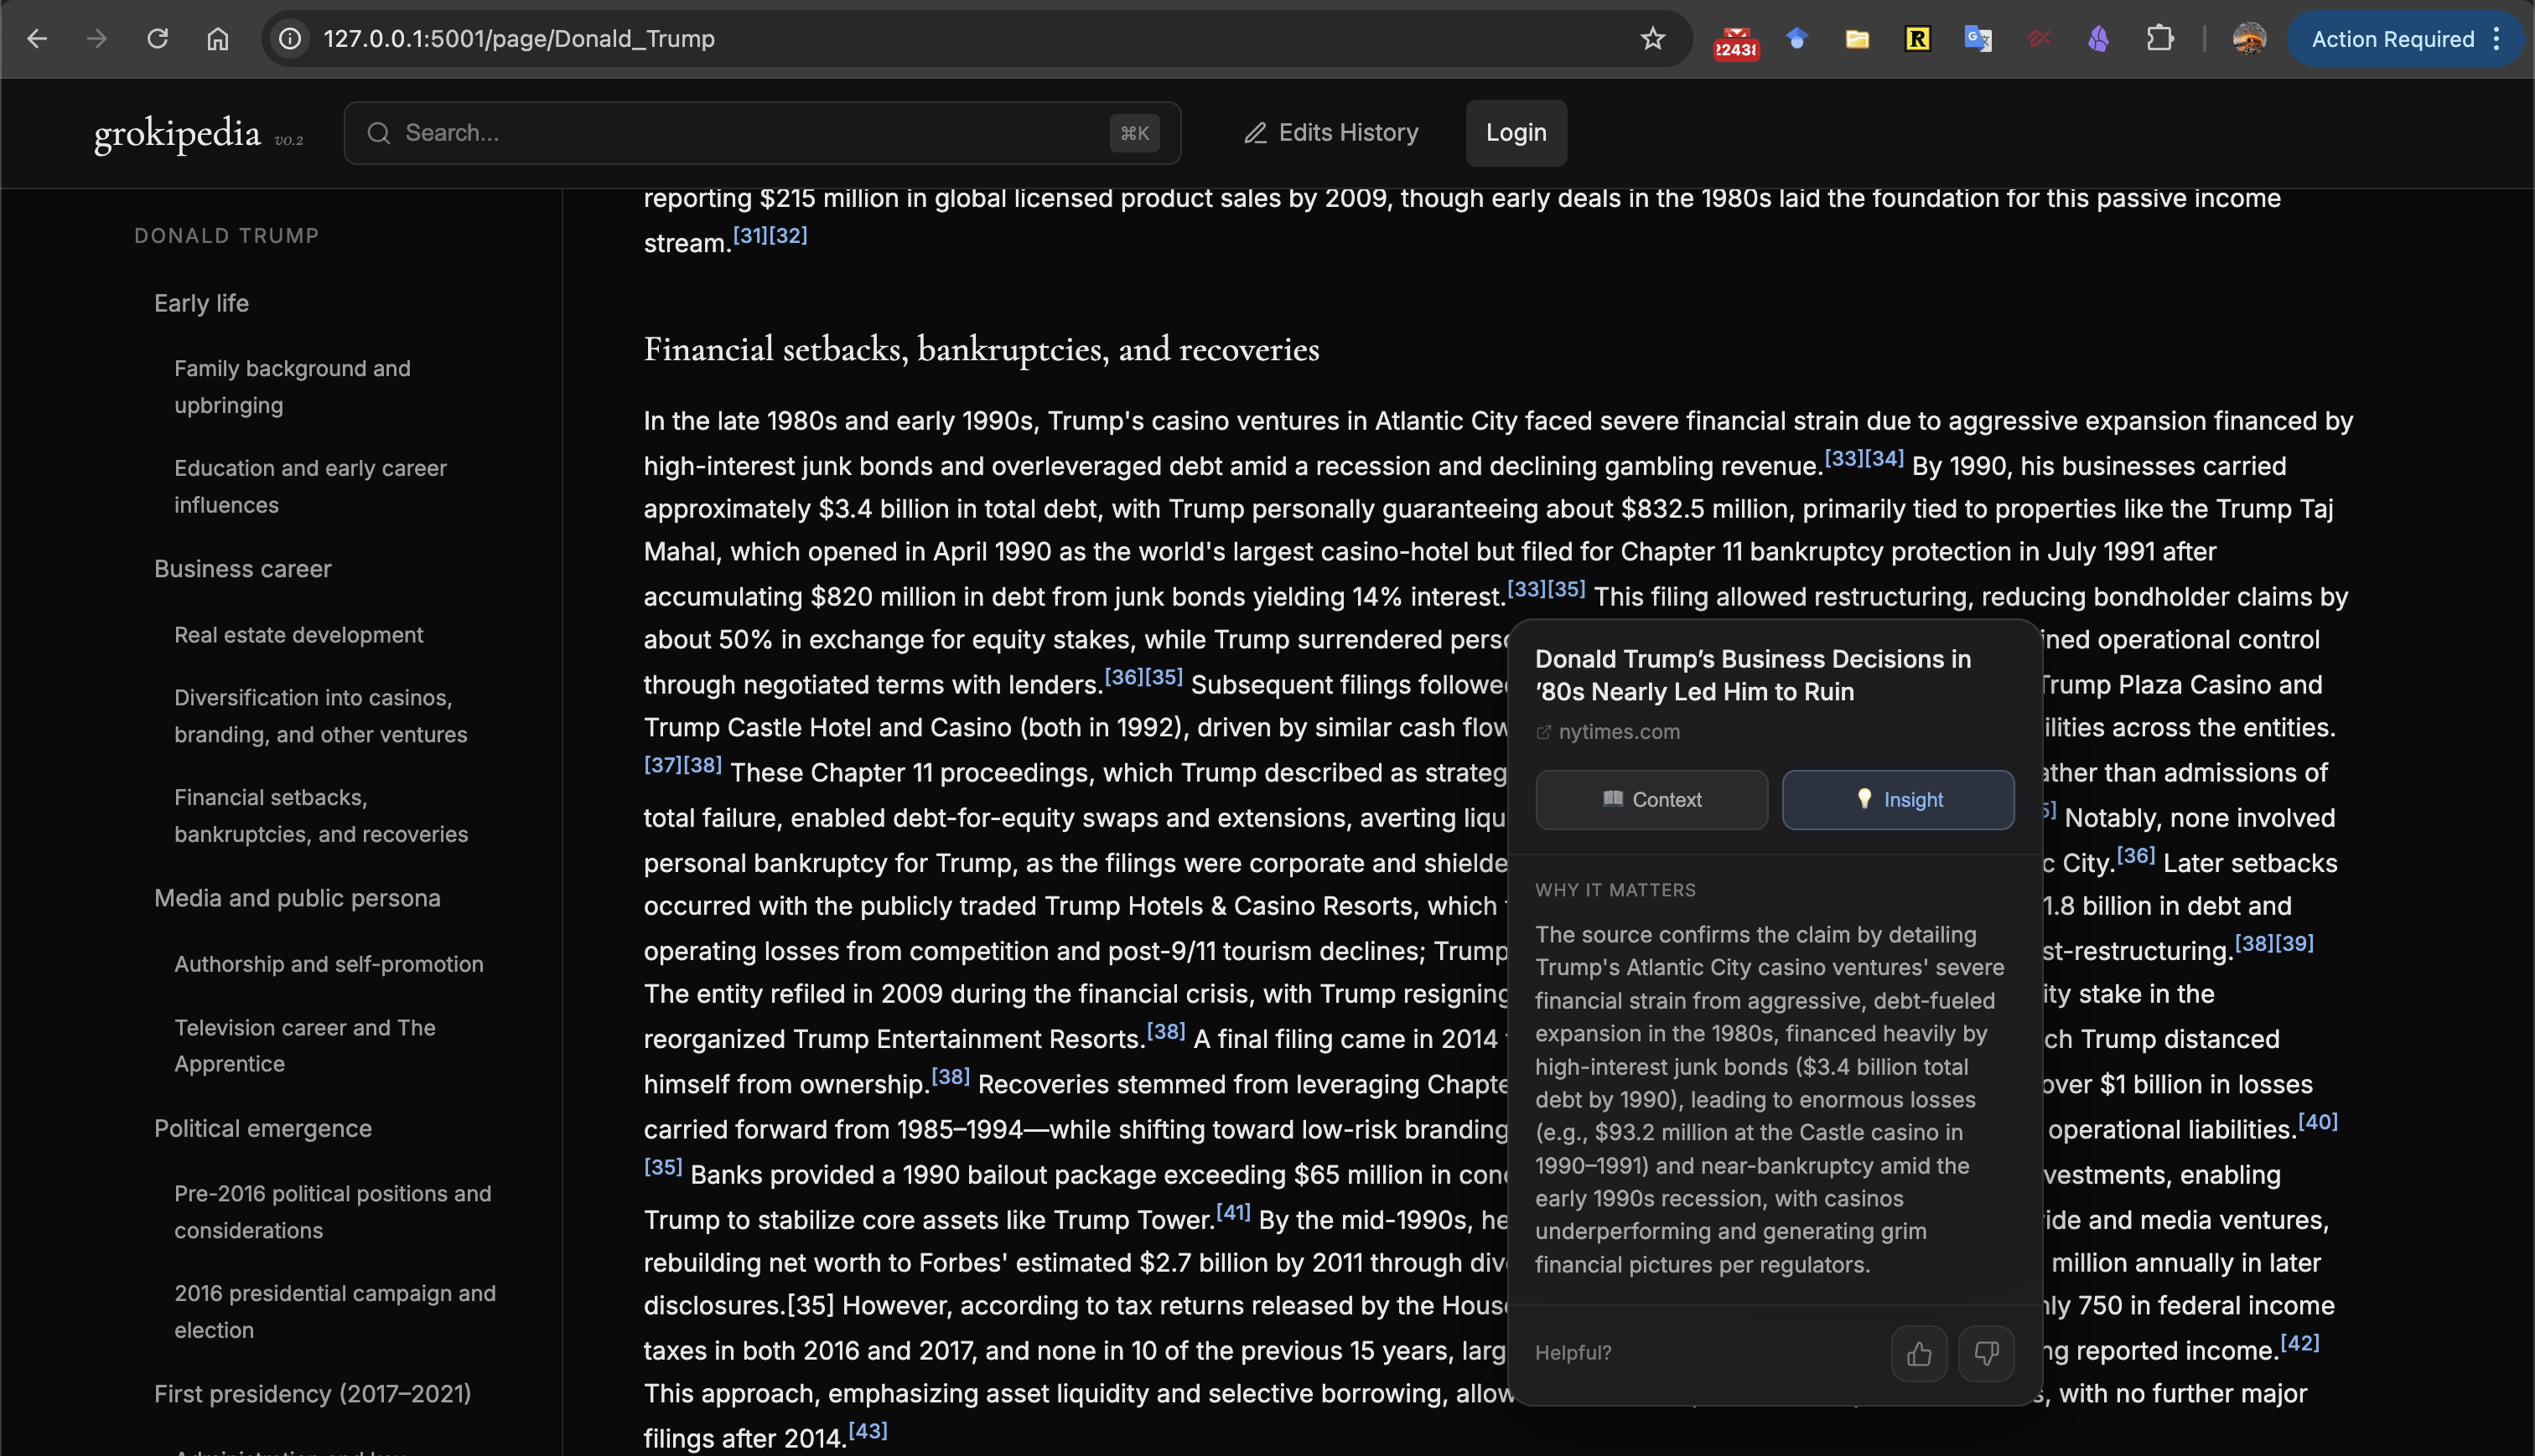Reload the page with refresh icon
This screenshot has width=2535, height=1456.
(157, 39)
